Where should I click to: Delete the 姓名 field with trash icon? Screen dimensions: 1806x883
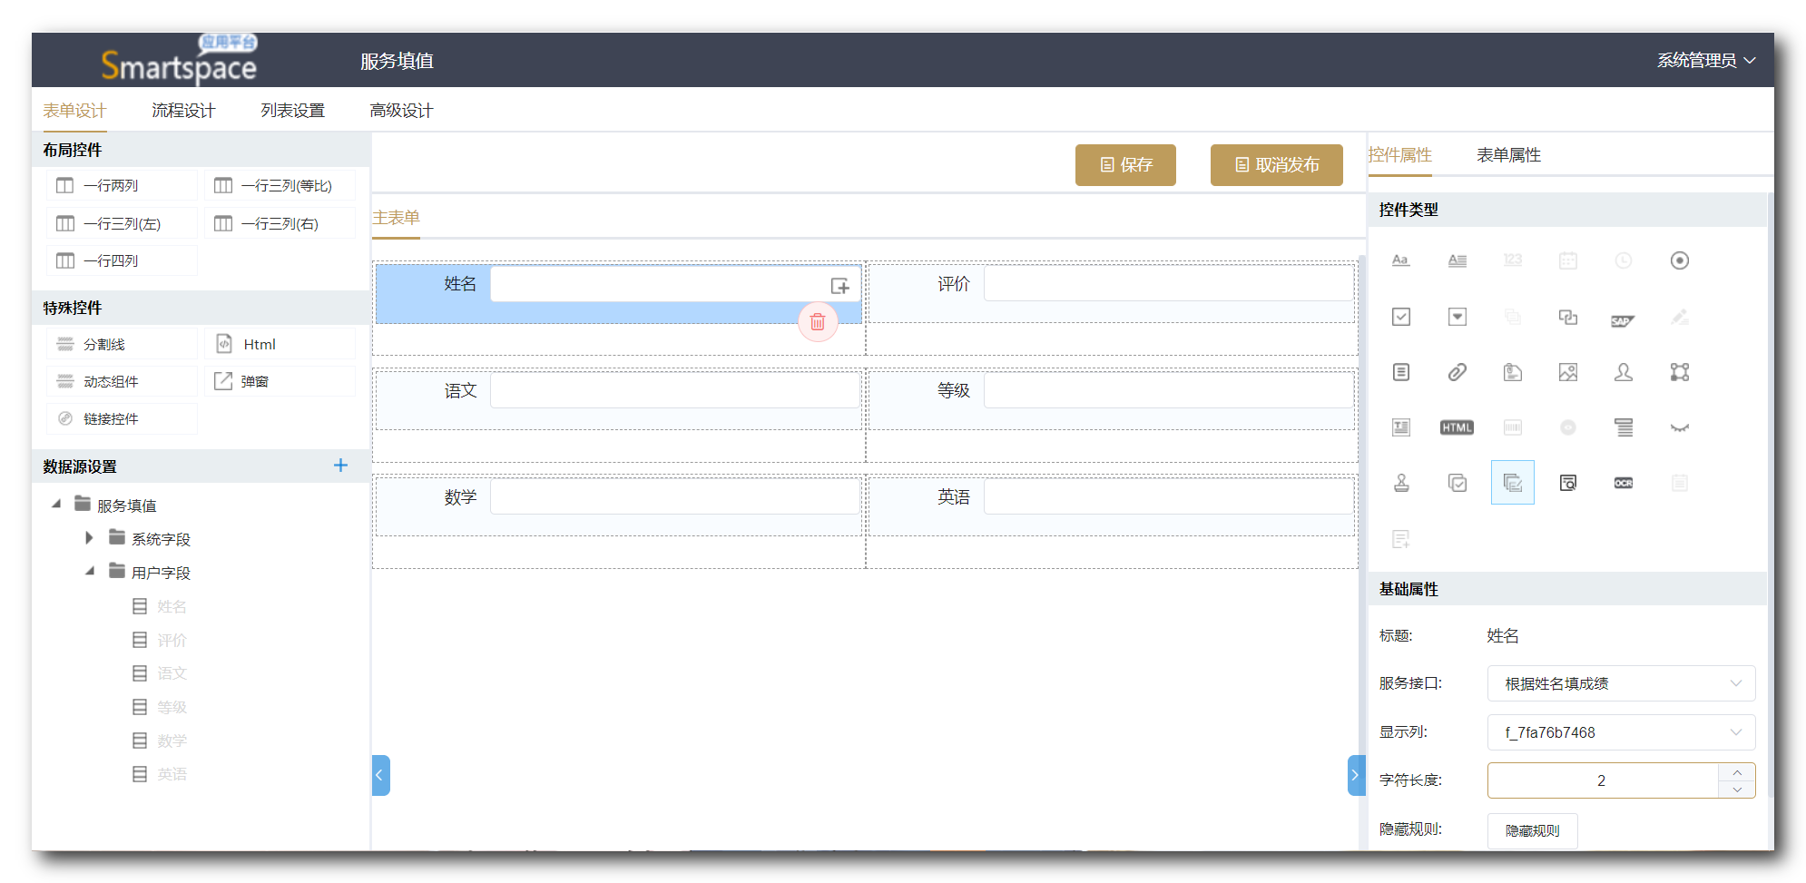[x=818, y=322]
